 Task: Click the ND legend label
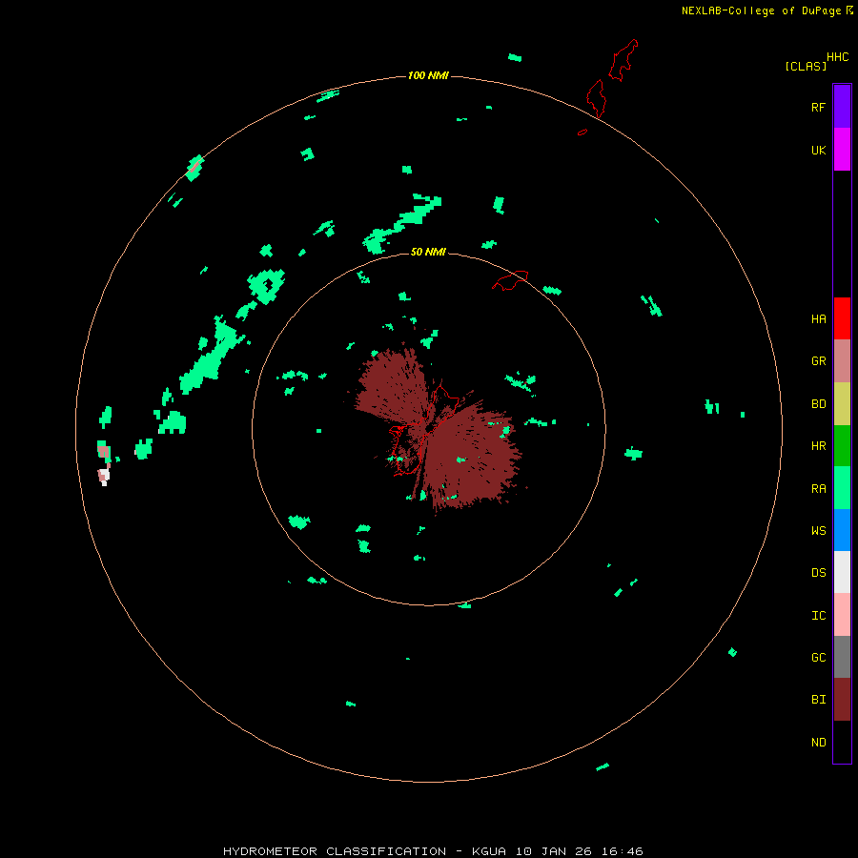pyautogui.click(x=818, y=743)
